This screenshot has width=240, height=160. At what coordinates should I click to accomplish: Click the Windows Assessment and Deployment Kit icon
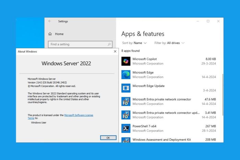click(x=126, y=140)
